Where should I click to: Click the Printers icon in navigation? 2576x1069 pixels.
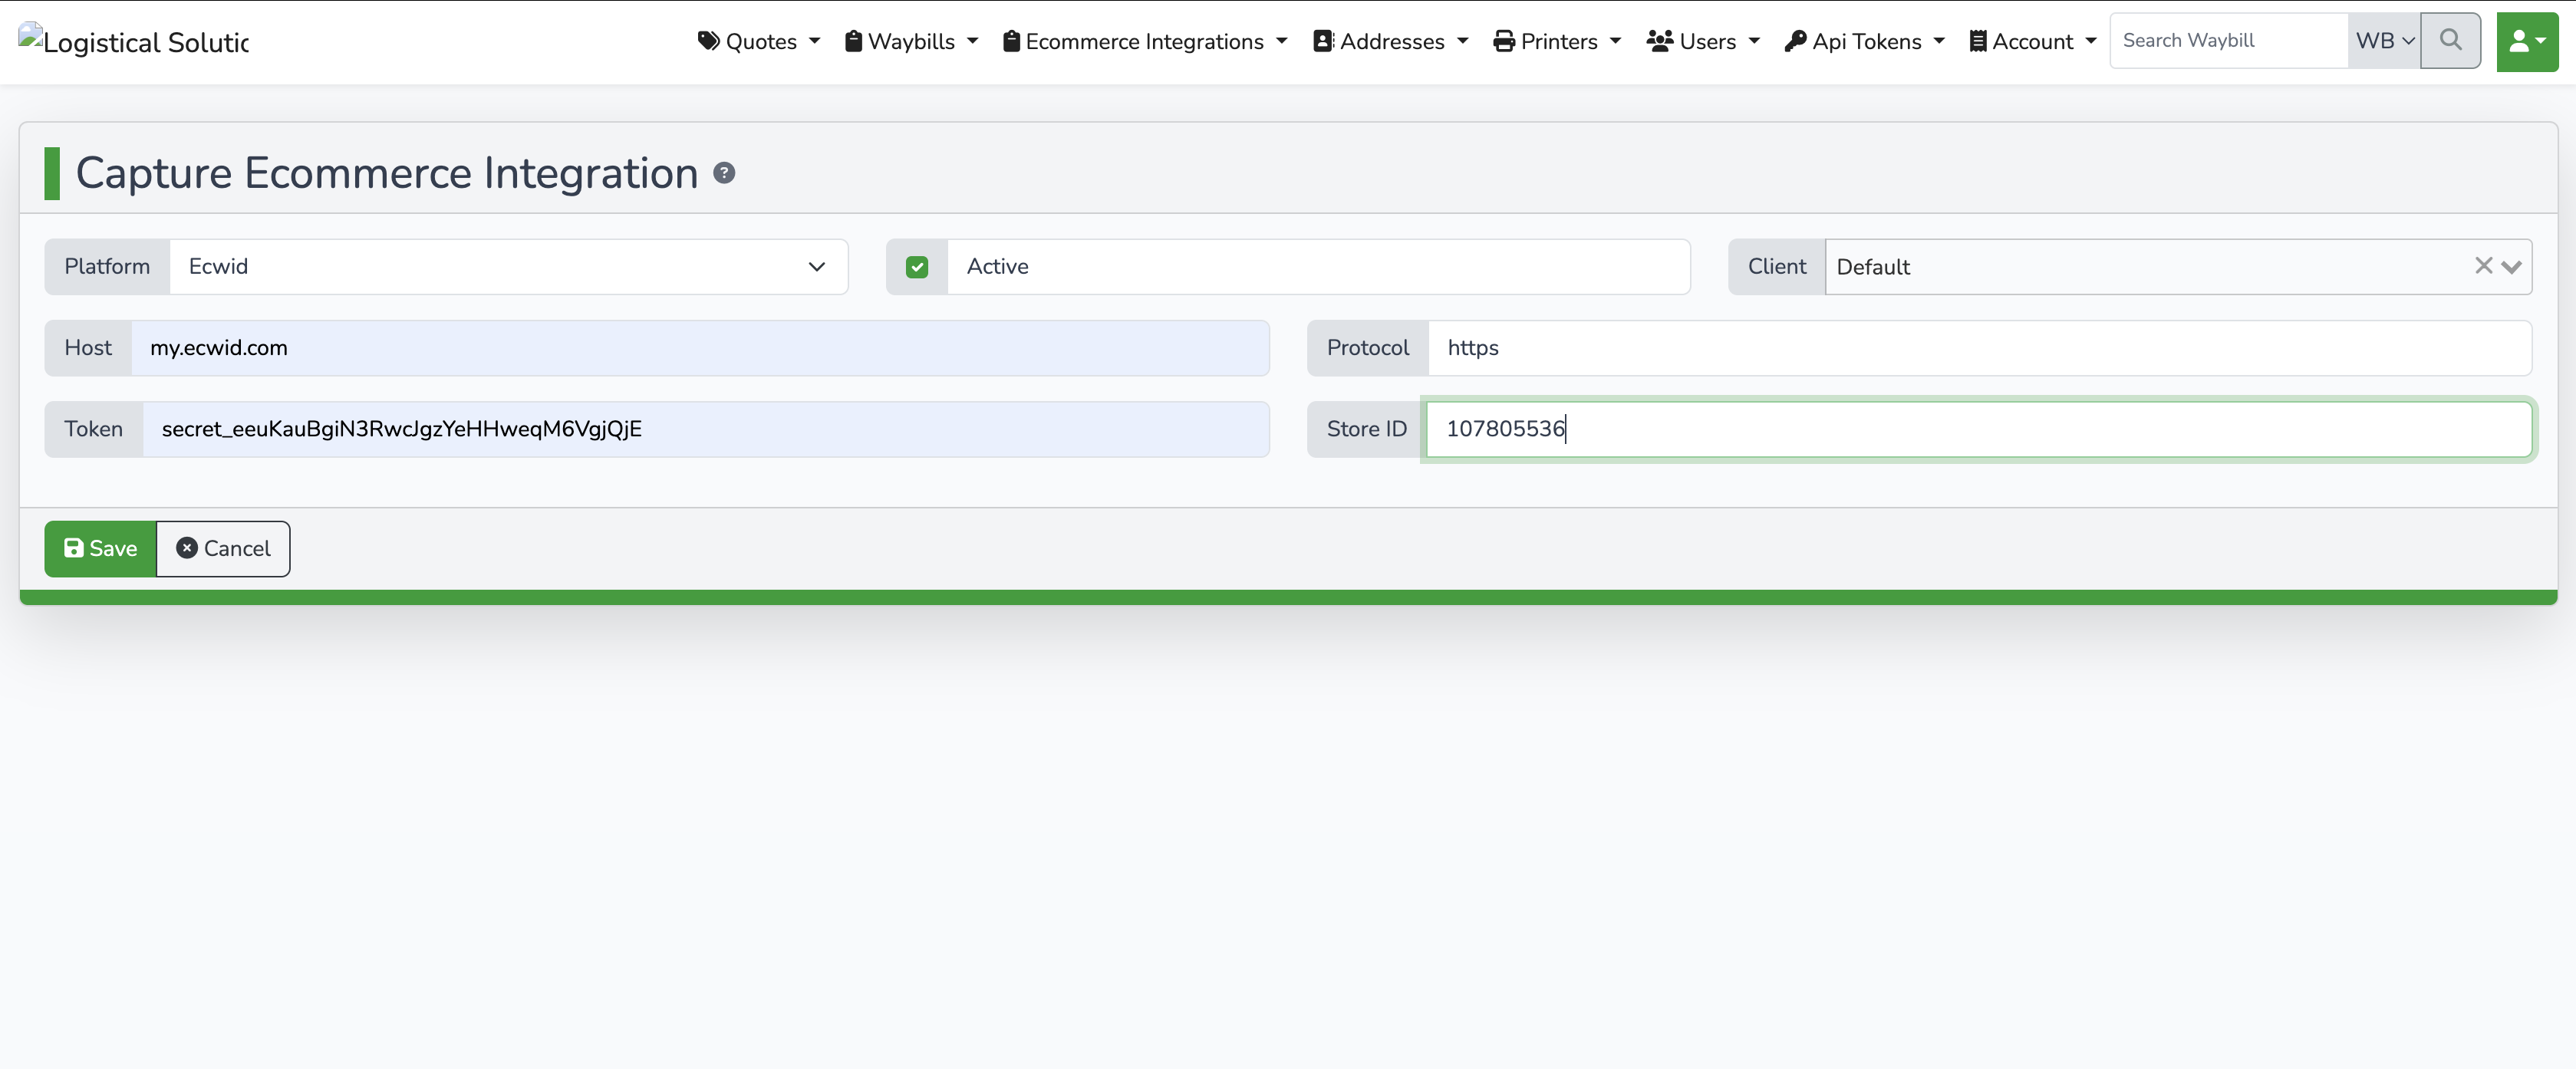1504,41
